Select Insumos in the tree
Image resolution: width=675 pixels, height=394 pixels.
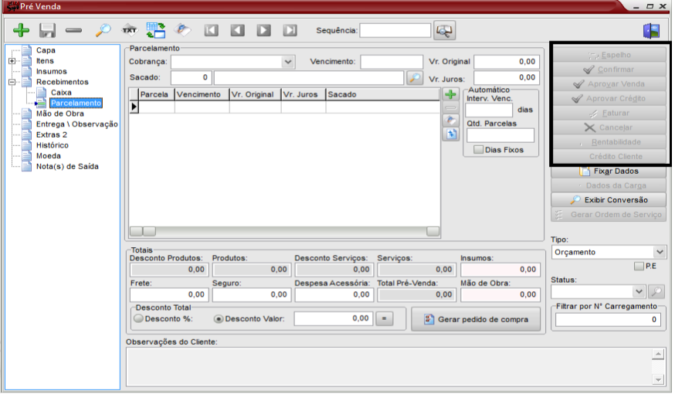point(51,72)
